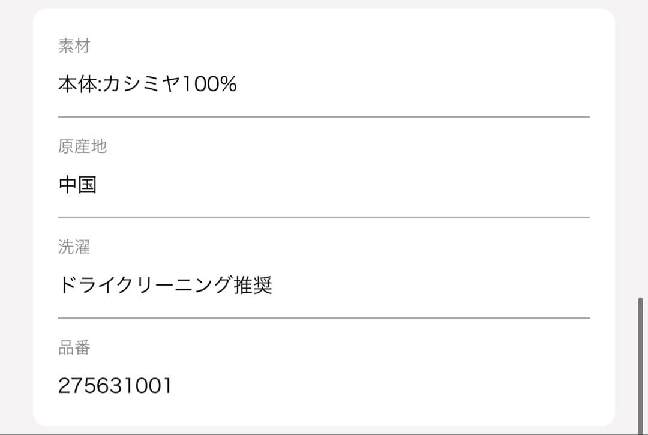Click the 本体:カシミヤ100% material value
This screenshot has height=435, width=648.
pos(147,85)
